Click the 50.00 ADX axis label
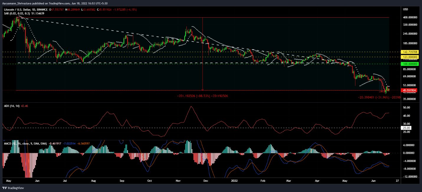Screen dimensions: 422x192 click(407, 108)
